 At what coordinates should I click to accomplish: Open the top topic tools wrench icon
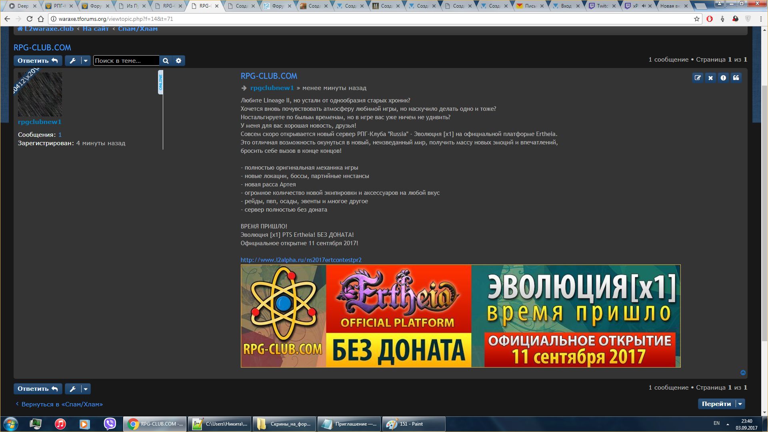tap(72, 61)
